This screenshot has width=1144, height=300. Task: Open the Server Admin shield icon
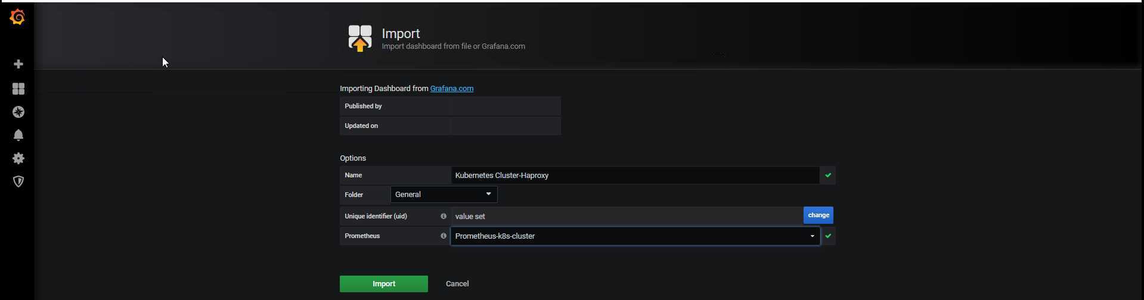[18, 182]
